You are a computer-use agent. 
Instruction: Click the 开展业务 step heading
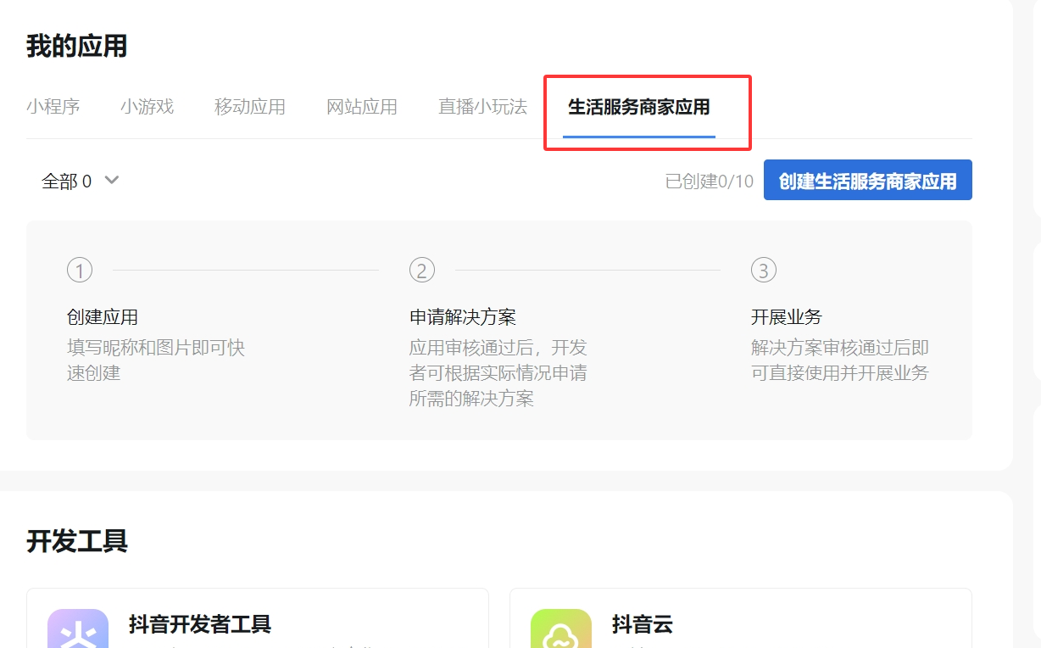click(x=787, y=317)
